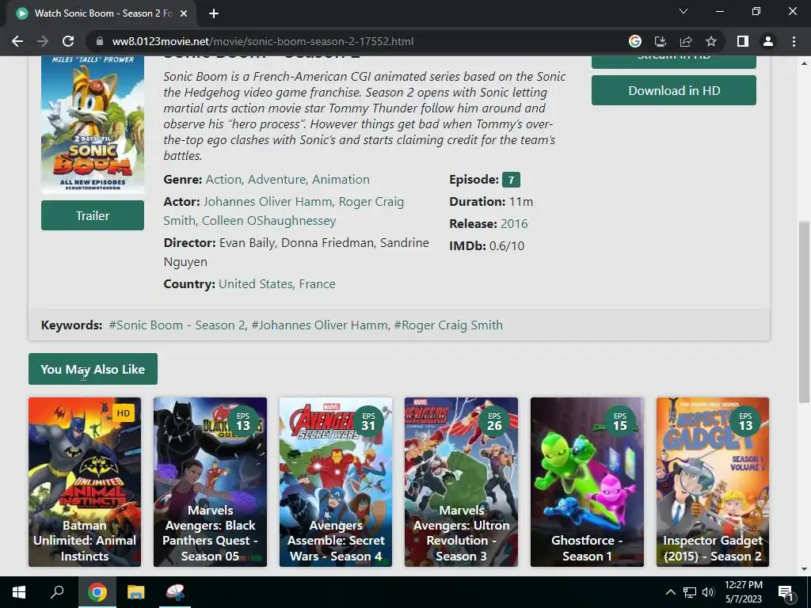Screen dimensions: 811x608
Task: Open network settings tray icon
Action: click(x=690, y=592)
